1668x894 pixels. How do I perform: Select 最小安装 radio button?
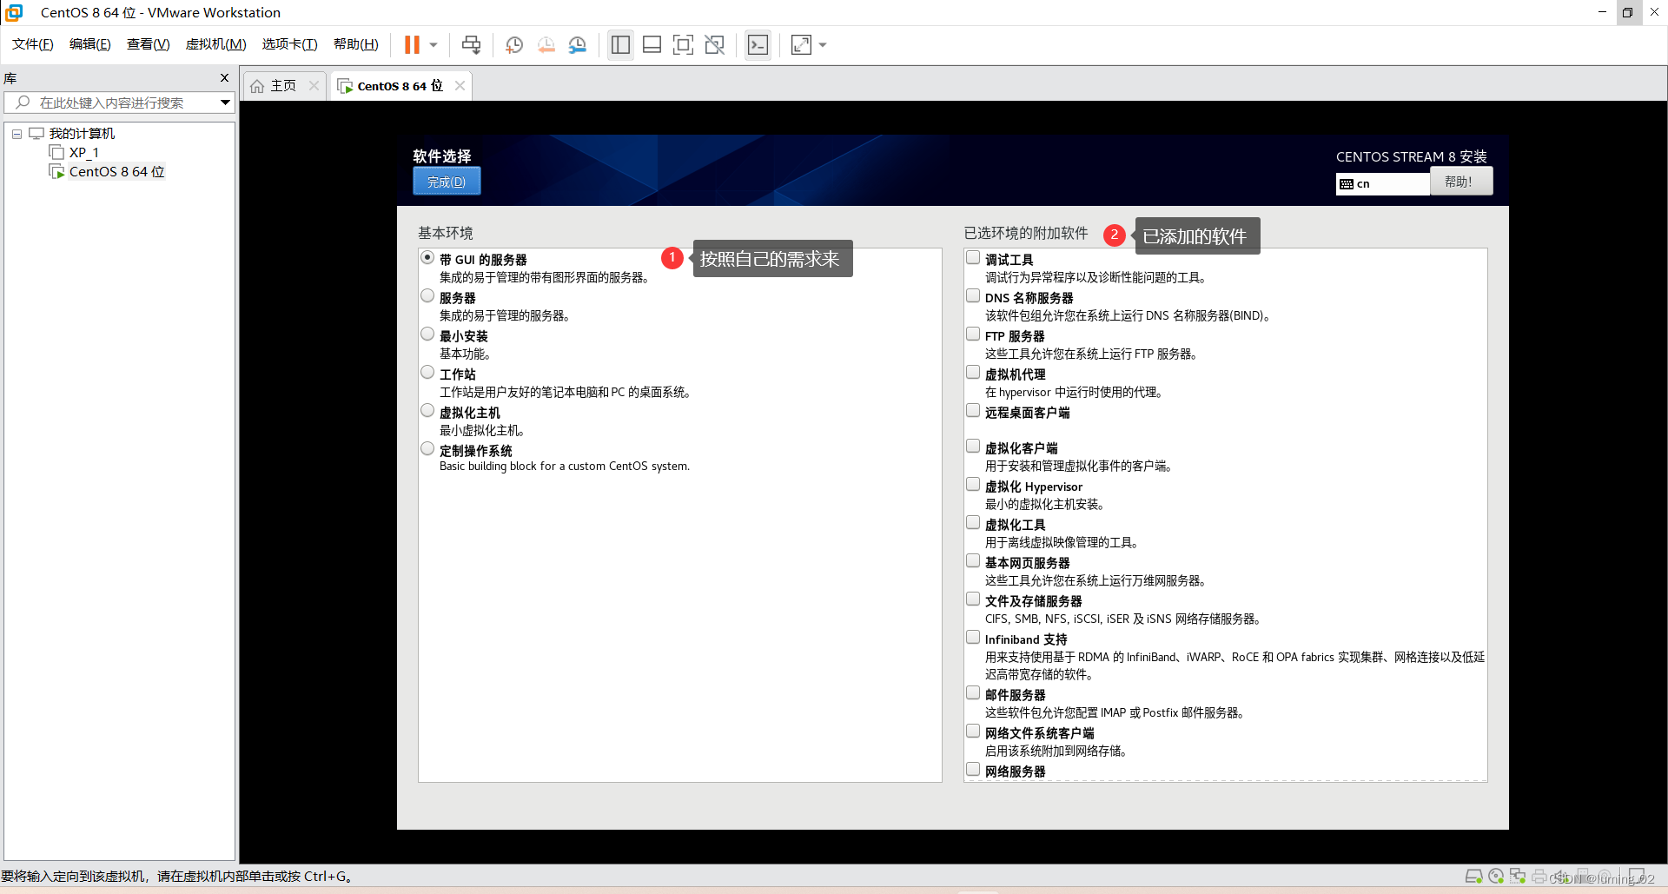pyautogui.click(x=427, y=334)
